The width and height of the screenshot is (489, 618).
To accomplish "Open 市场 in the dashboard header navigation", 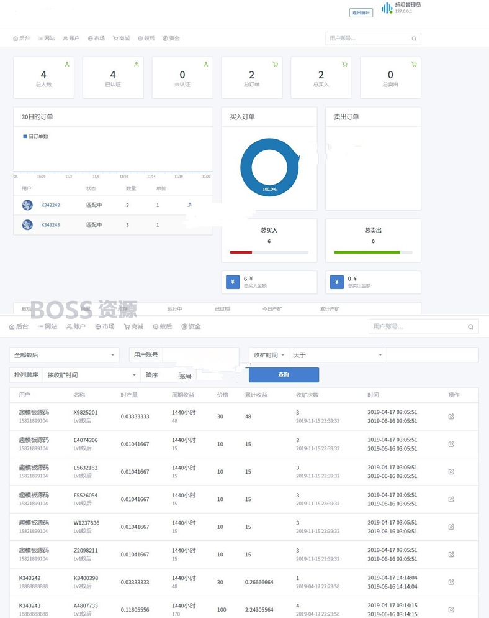I will pyautogui.click(x=96, y=38).
